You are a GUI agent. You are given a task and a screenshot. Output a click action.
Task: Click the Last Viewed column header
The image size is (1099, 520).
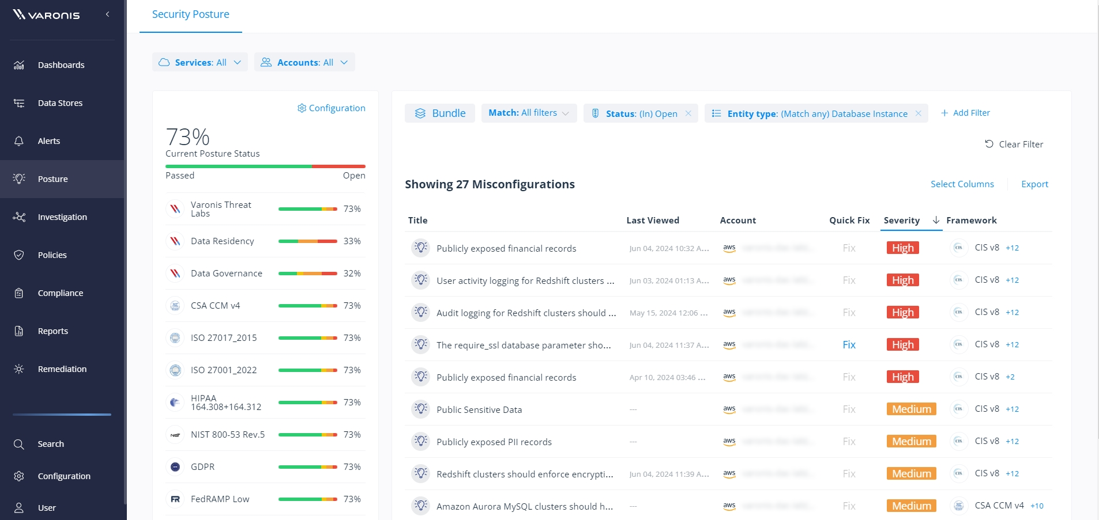(x=653, y=220)
